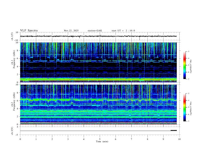Viewport: 202px width, 156px height.
Task: Click the ch.2 color bar "log(PSD)(V²/Hz)" label
Action: click(191, 109)
